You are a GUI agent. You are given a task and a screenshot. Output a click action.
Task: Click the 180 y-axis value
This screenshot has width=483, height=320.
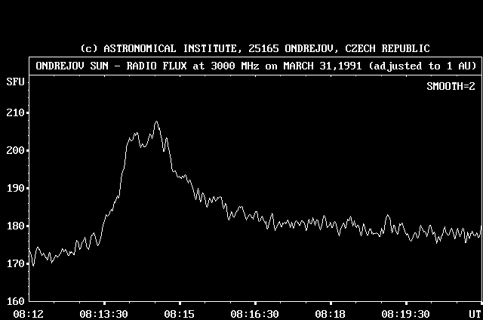point(14,226)
